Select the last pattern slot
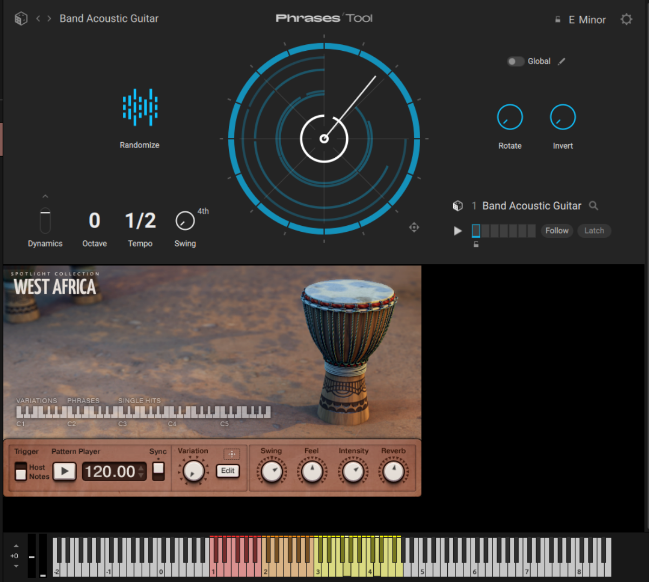Screen dimensions: 649x582 (532, 231)
